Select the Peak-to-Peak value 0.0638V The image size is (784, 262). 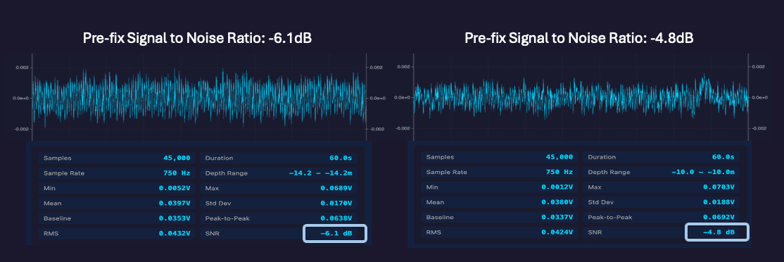point(336,218)
